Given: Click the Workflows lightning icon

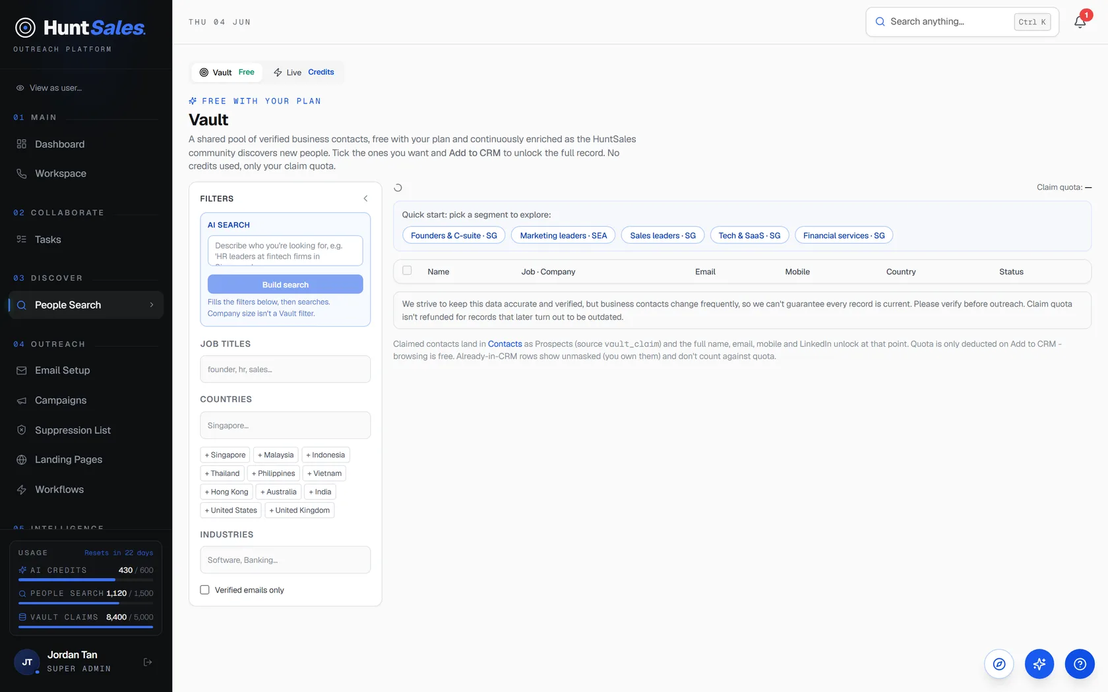Looking at the screenshot, I should [22, 490].
